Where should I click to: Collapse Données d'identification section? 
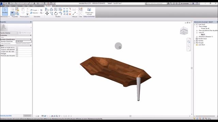click(31, 39)
